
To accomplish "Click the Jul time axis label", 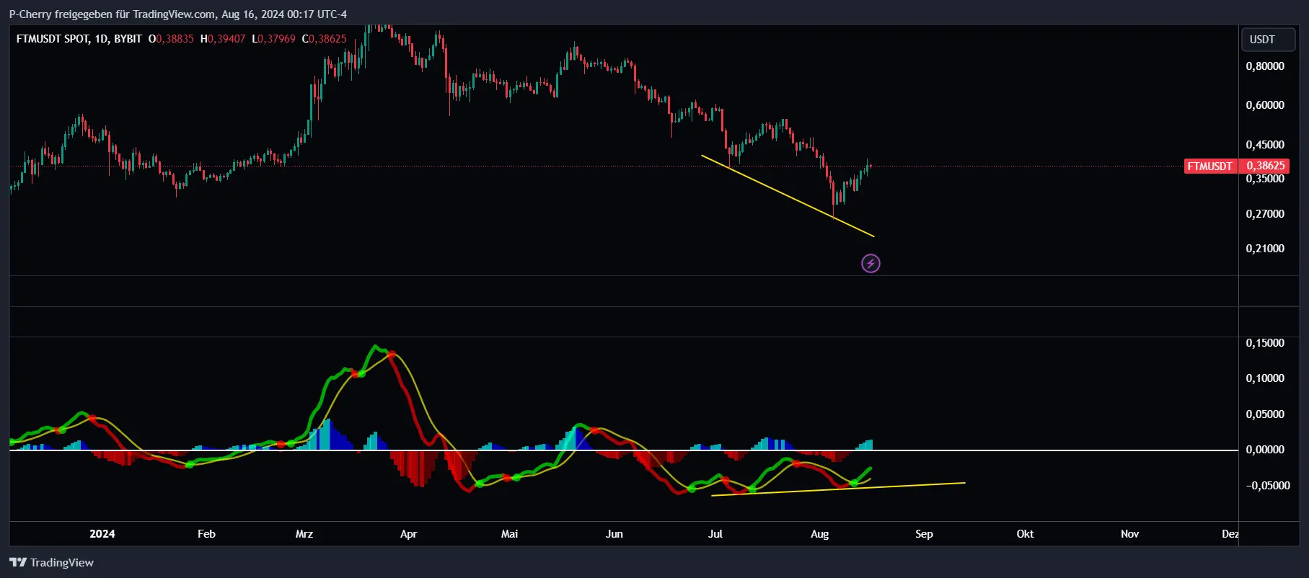I will [715, 534].
